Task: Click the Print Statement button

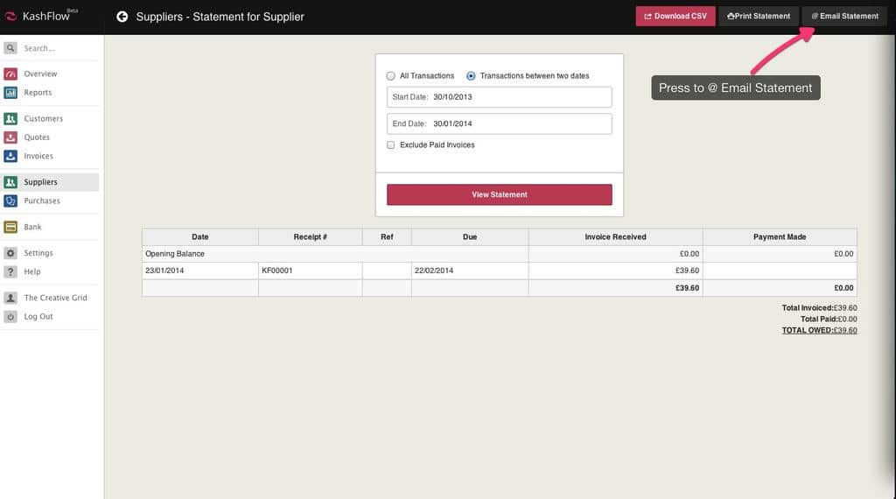Action: click(759, 16)
